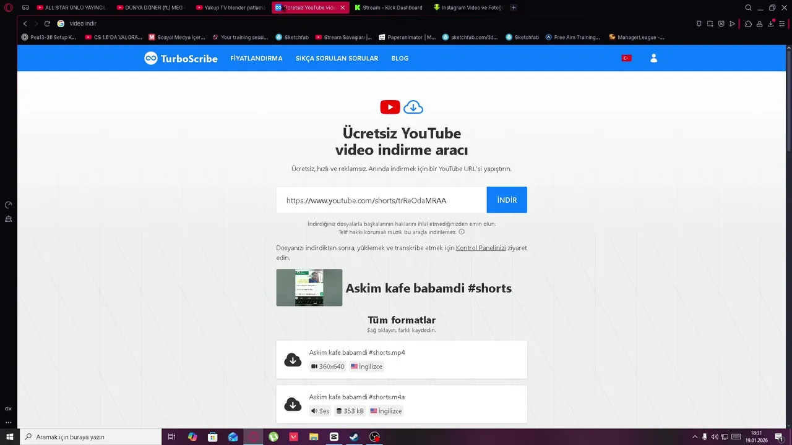The image size is (792, 445).
Task: Switch to Yakup TV blender tab
Action: [x=231, y=7]
